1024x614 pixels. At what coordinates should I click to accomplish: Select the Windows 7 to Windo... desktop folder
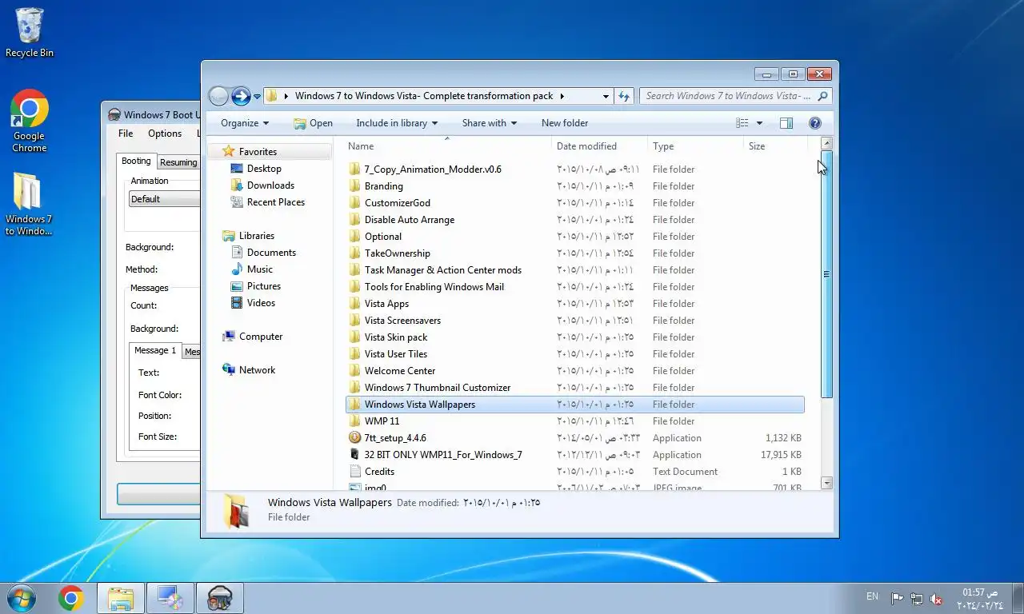pyautogui.click(x=29, y=204)
